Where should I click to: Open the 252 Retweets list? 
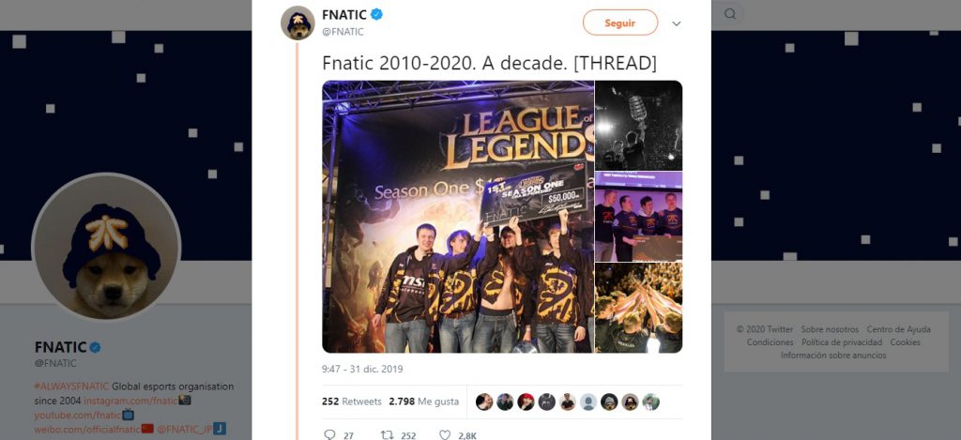pyautogui.click(x=352, y=402)
